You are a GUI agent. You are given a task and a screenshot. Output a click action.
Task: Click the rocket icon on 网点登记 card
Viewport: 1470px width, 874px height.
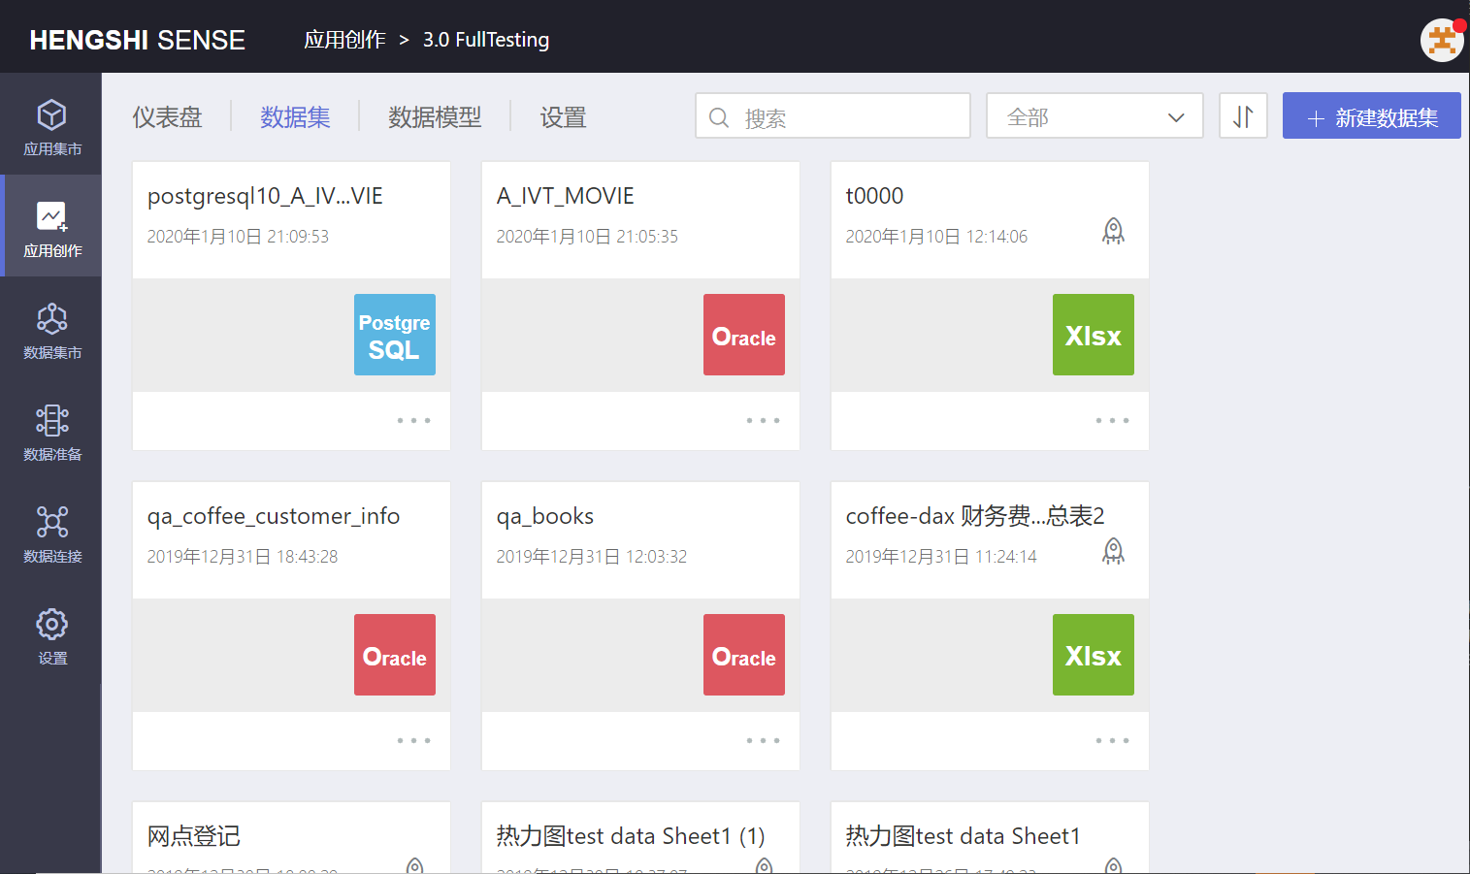tap(414, 865)
